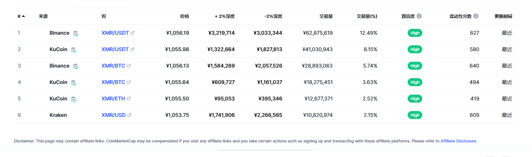Click the info icon next to 流动性分数
The height and width of the screenshot is (157, 532).
pos(476,16)
